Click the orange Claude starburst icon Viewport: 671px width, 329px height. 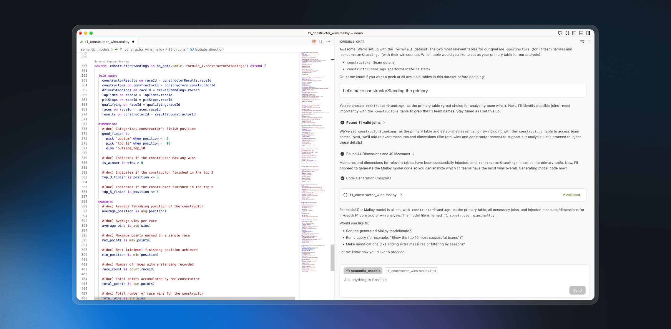[x=314, y=42]
